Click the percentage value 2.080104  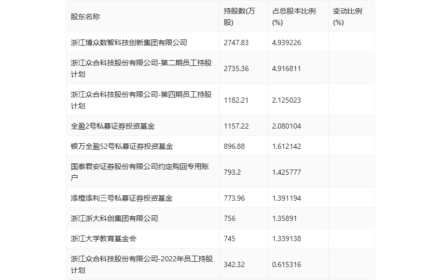point(286,126)
